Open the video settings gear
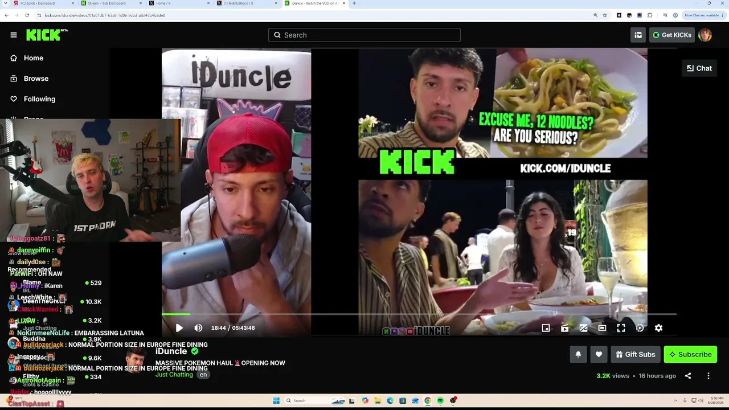 pyautogui.click(x=658, y=328)
